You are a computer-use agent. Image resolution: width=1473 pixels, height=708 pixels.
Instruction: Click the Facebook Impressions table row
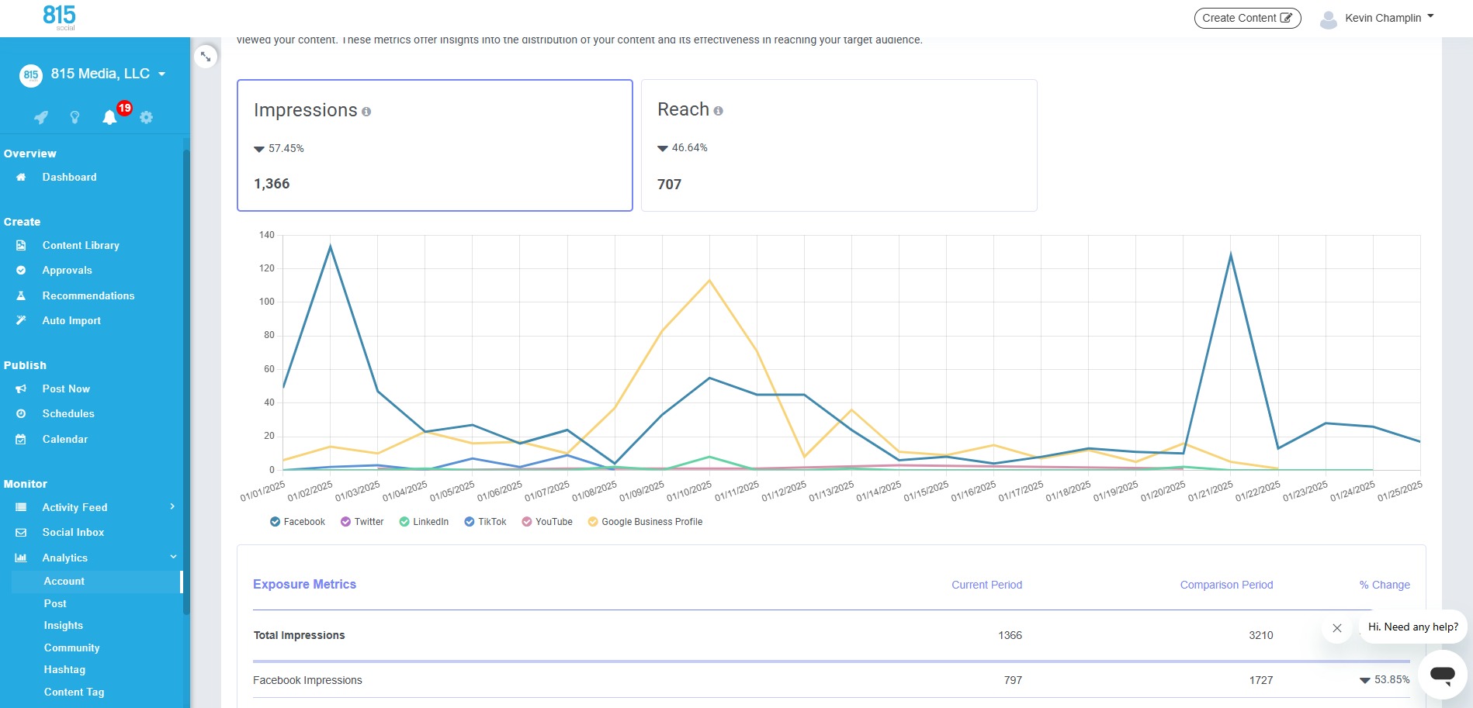coord(831,680)
